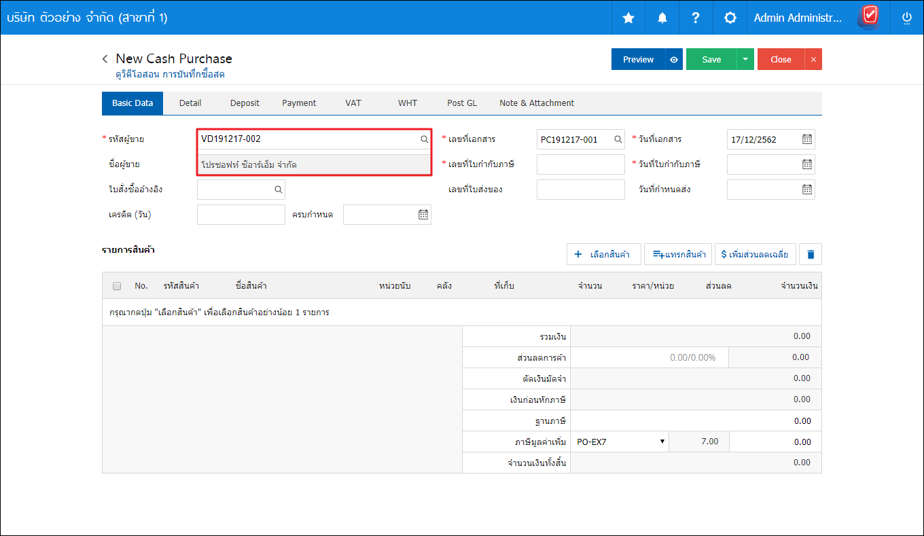Click the trash delete icon above product table
Image resolution: width=924 pixels, height=536 pixels.
point(811,255)
